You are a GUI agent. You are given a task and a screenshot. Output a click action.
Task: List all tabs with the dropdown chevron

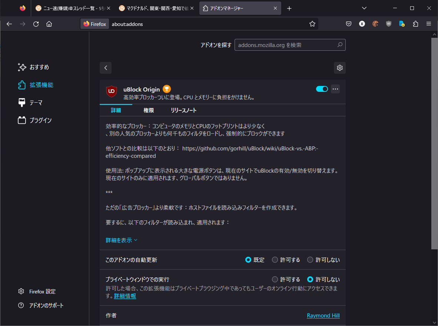click(364, 8)
